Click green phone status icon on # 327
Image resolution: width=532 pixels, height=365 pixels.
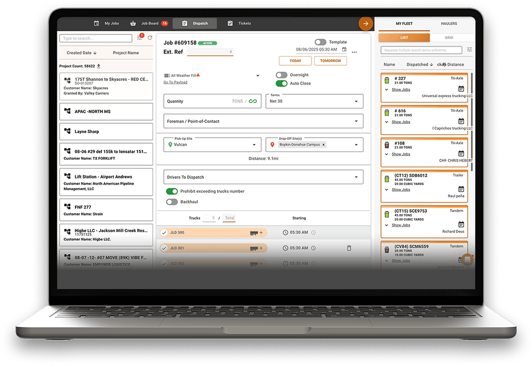[387, 80]
